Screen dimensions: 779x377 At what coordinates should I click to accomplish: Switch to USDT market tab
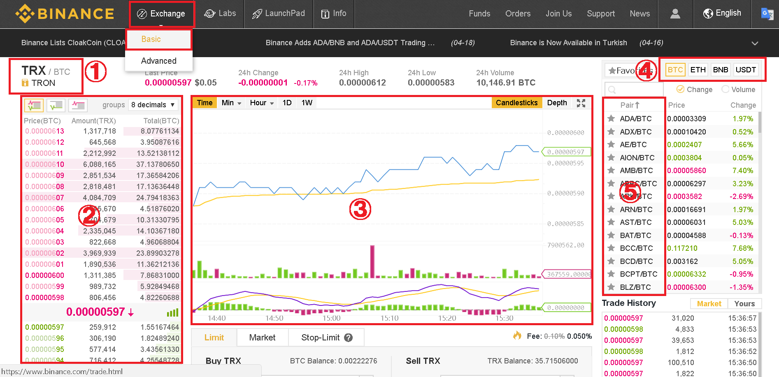746,70
